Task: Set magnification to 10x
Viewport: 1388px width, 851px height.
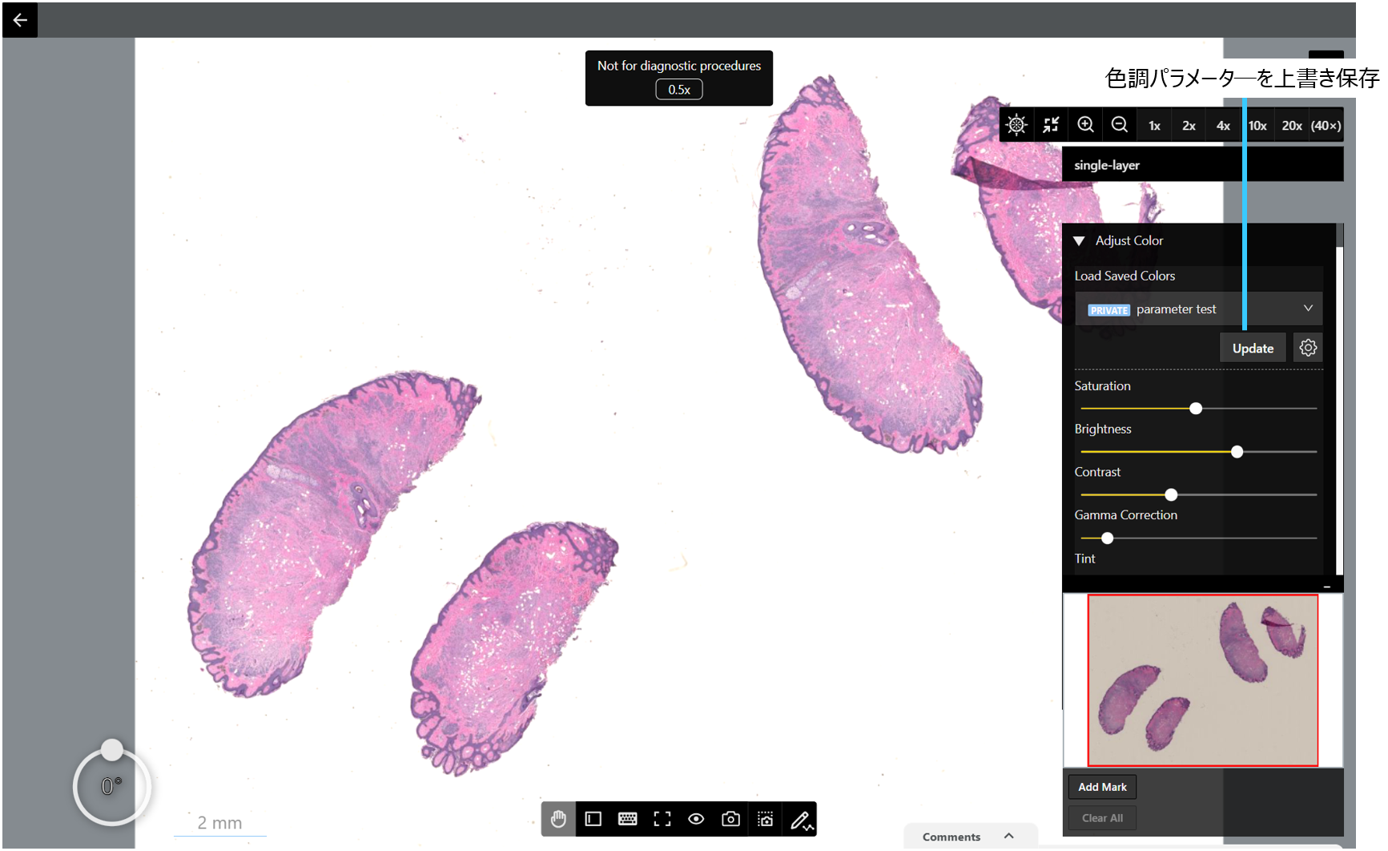Action: 1257,126
